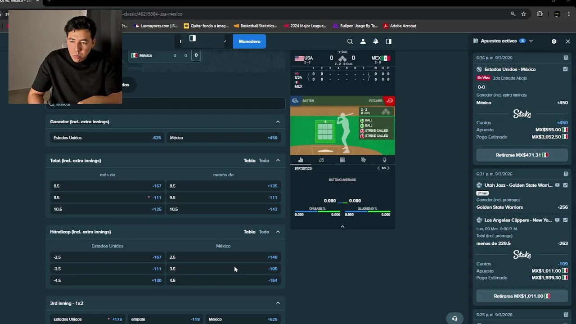Open bet receipt icon for 5:25 p. m. bet
The width and height of the screenshot is (576, 324).
tap(566, 315)
